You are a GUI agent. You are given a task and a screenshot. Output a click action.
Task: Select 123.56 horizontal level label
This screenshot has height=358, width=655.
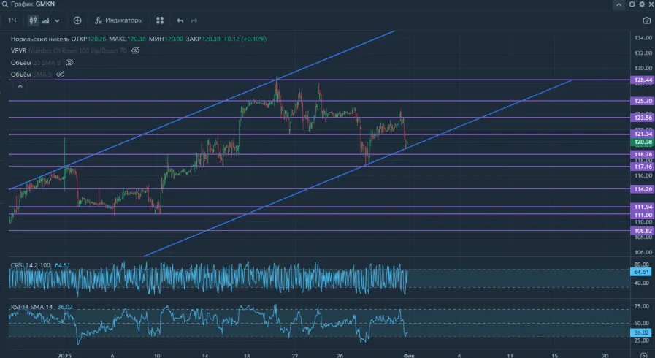(643, 118)
